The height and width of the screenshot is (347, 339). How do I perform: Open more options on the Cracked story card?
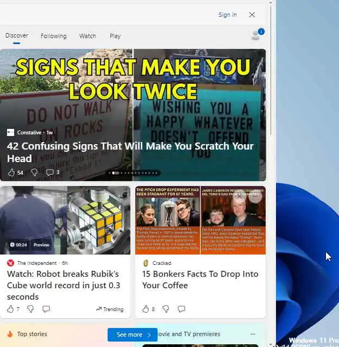tap(255, 196)
